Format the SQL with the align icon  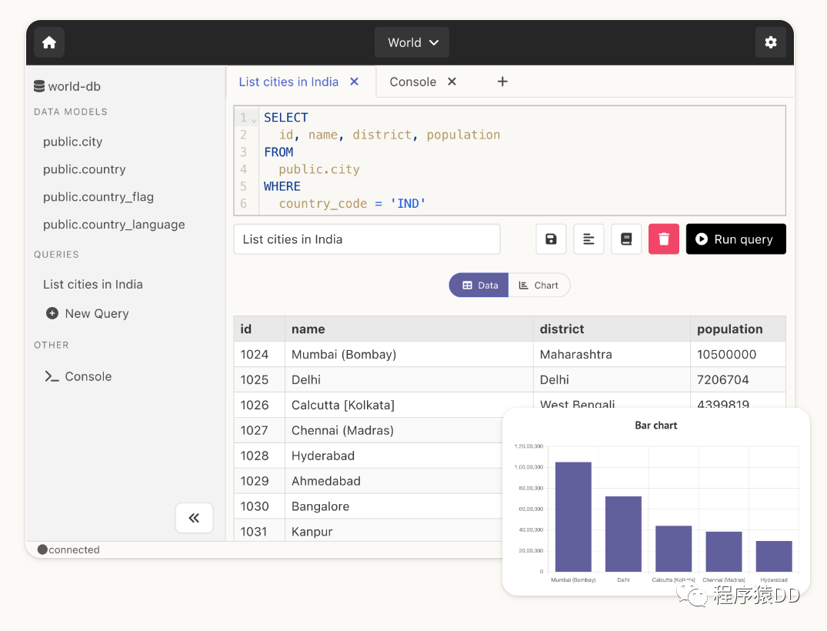[589, 239]
